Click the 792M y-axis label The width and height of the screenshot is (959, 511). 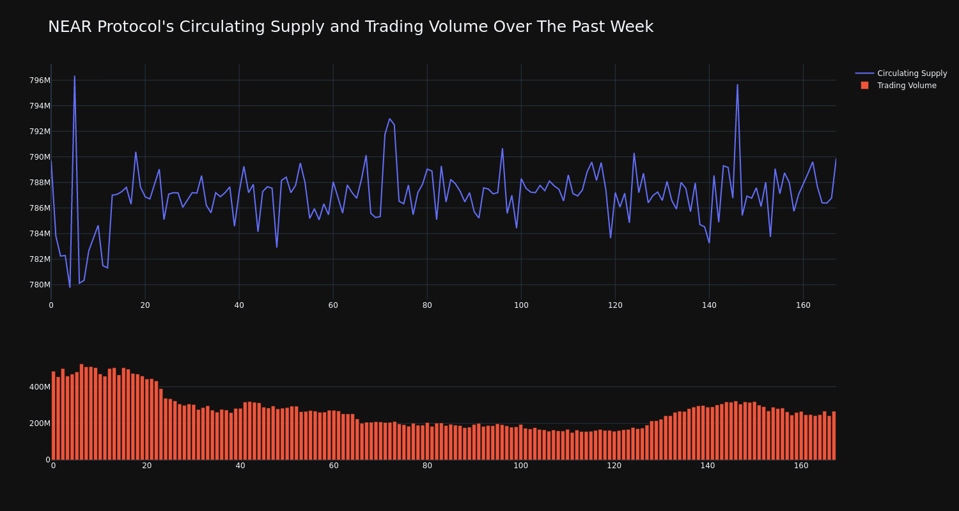point(40,132)
